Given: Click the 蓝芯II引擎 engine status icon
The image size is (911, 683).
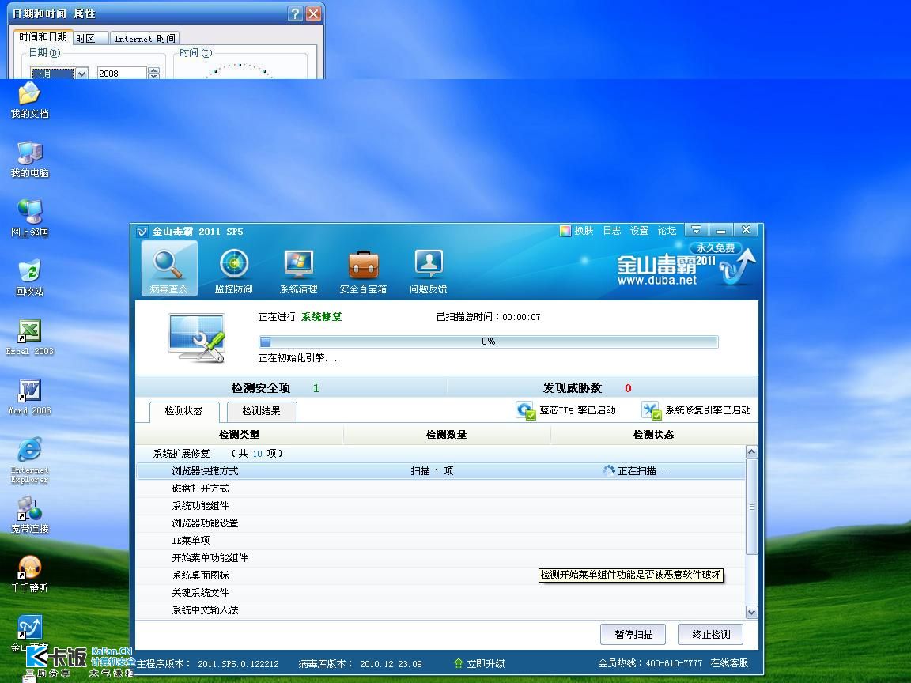Looking at the screenshot, I should [x=525, y=410].
